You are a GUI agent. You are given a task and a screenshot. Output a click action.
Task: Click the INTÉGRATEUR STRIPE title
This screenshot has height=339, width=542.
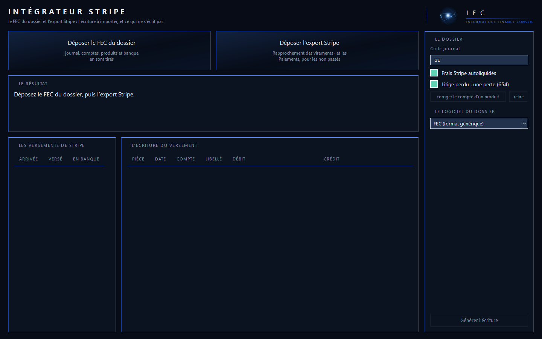click(67, 12)
